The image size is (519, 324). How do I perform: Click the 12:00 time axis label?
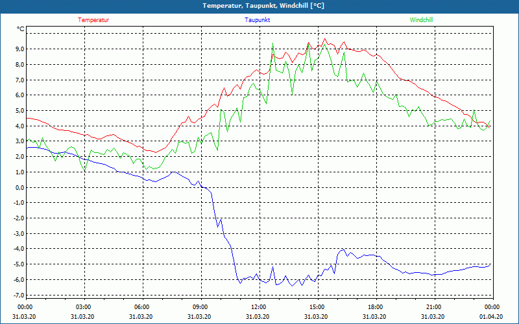(259, 307)
